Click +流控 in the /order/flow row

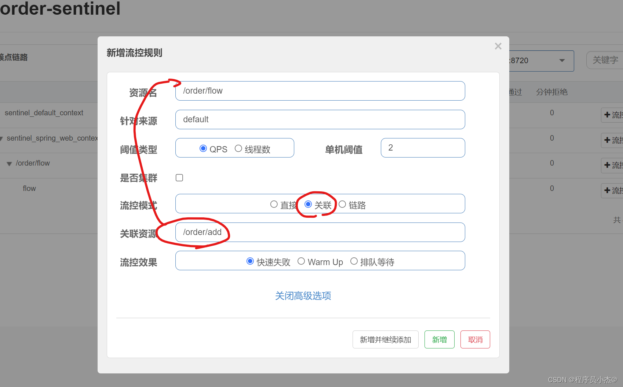coord(613,165)
